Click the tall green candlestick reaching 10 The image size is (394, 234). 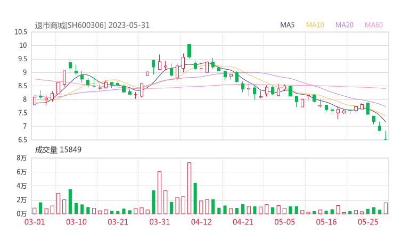(x=189, y=51)
